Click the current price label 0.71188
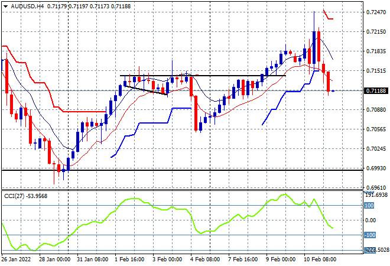Screen dimensions: 390x266 (x=376, y=91)
